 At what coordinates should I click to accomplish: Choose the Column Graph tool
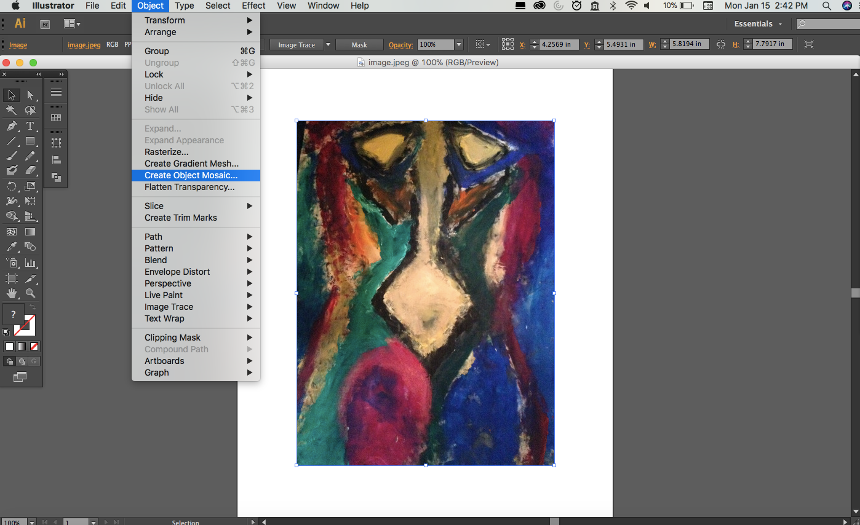coord(30,262)
